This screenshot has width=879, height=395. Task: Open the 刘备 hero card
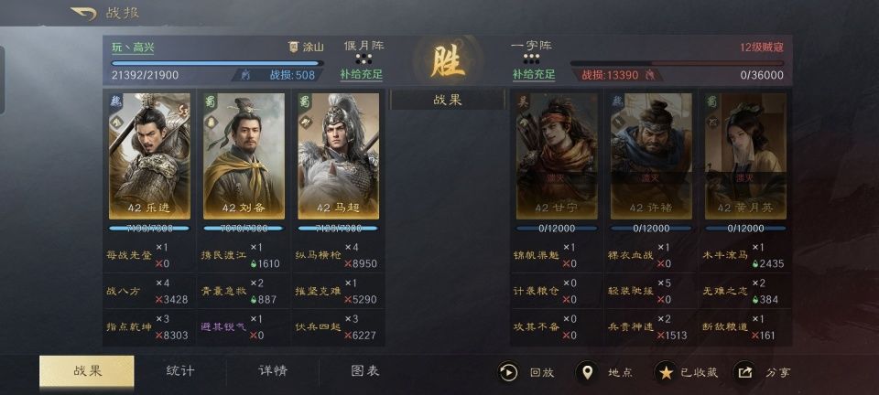pyautogui.click(x=244, y=156)
